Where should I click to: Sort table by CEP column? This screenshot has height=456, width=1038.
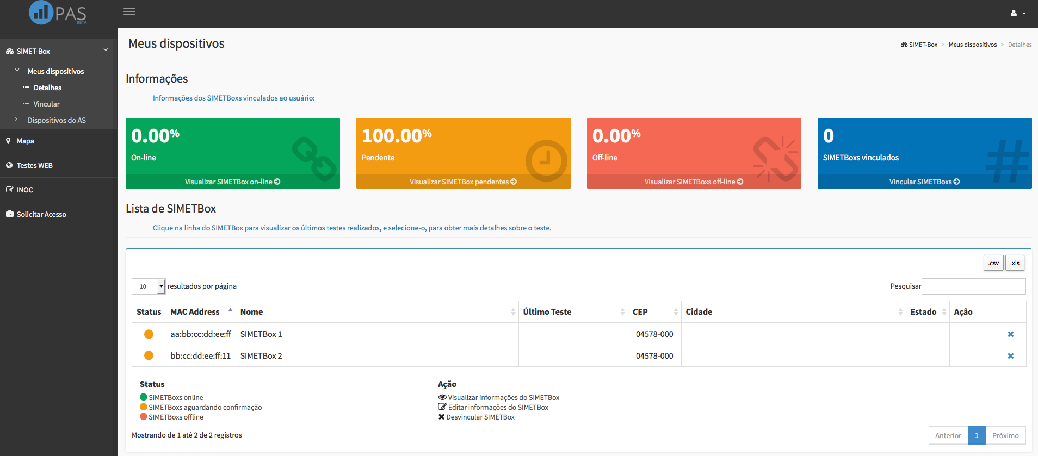tap(654, 312)
